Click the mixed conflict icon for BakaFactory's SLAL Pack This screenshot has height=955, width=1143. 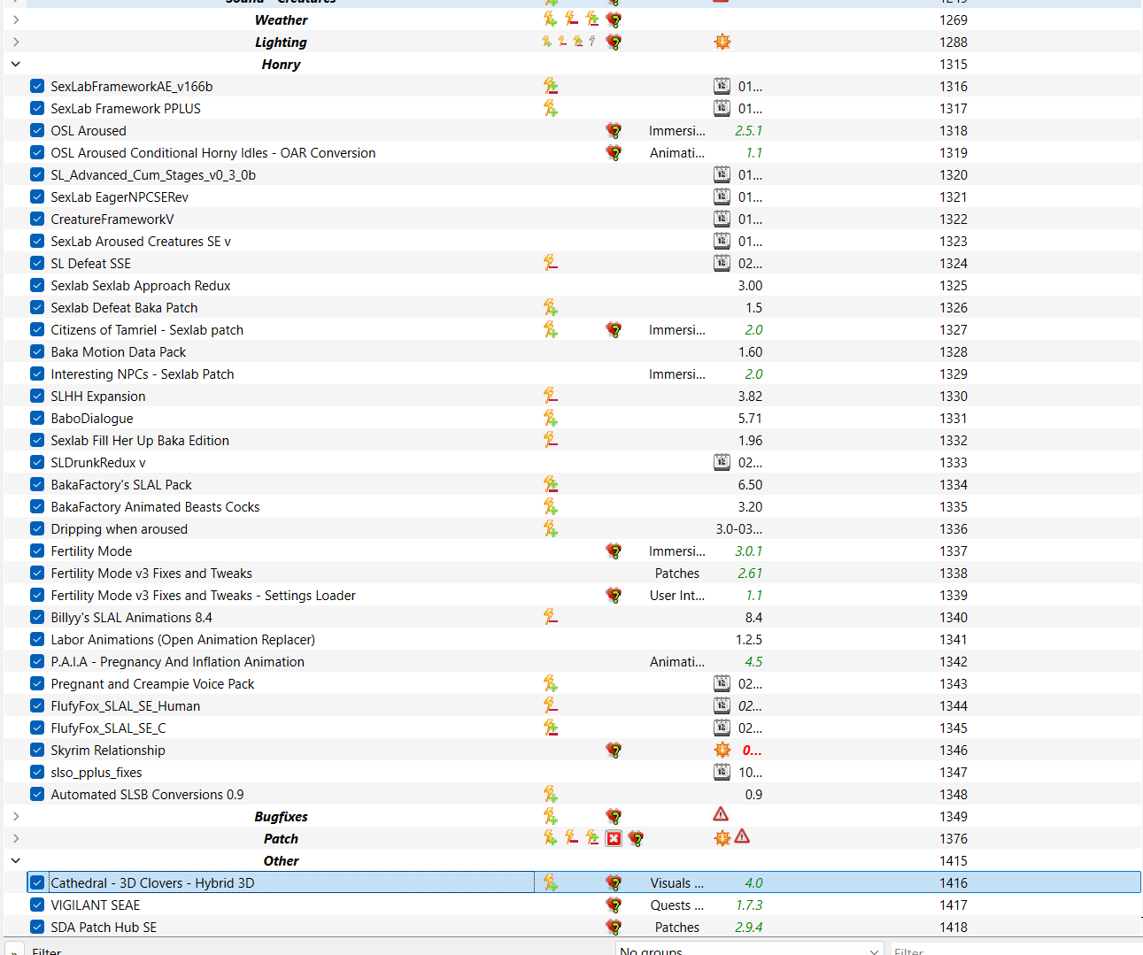pyautogui.click(x=551, y=484)
